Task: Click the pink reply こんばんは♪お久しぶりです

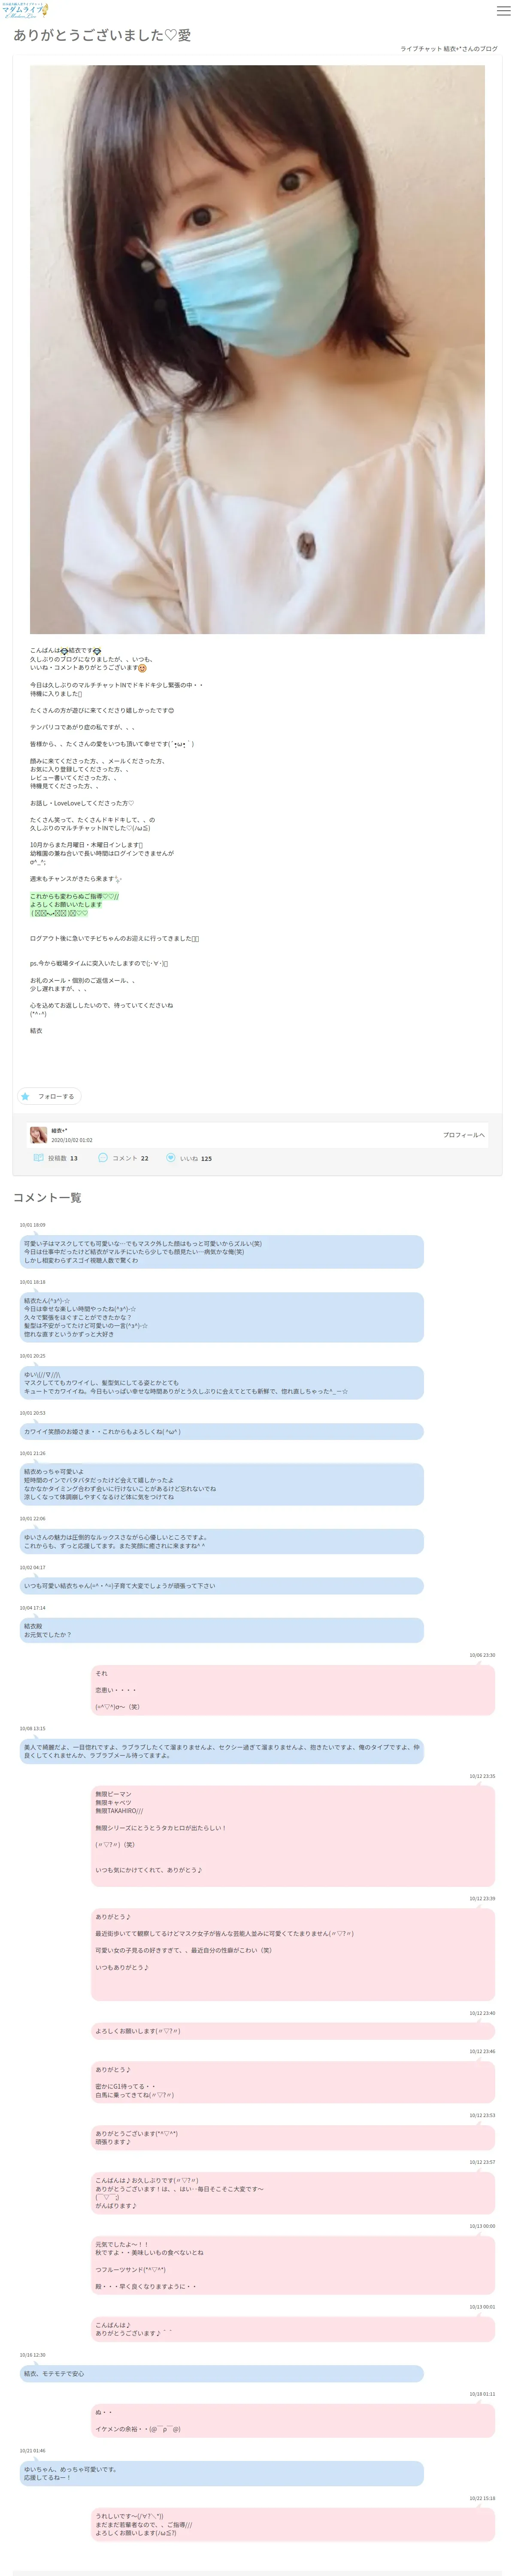Action: tap(293, 2193)
